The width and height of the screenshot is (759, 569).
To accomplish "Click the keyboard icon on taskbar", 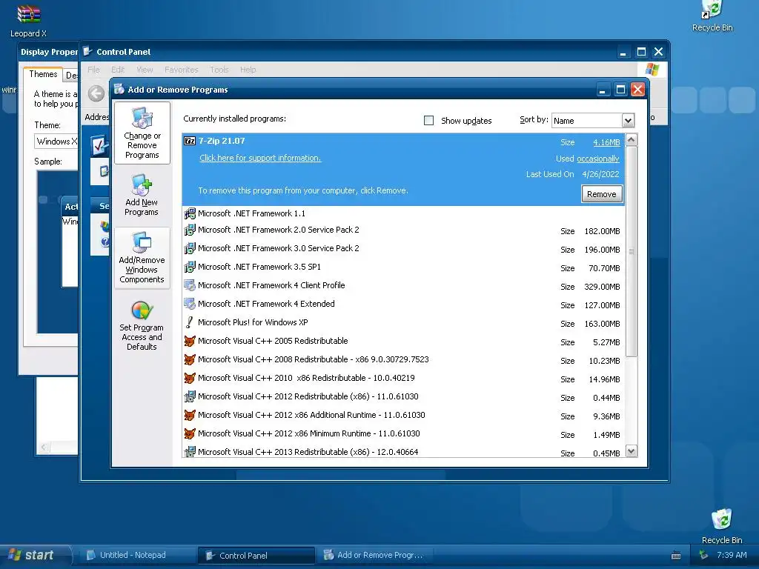I will pyautogui.click(x=676, y=556).
